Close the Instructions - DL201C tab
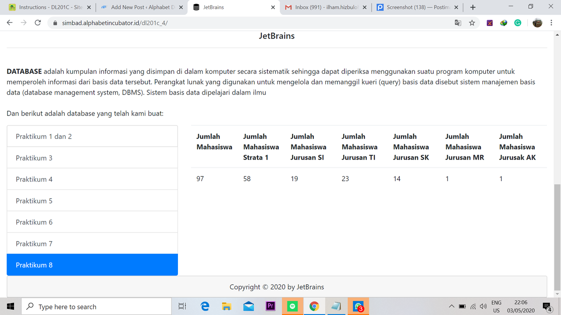The width and height of the screenshot is (561, 315). (x=89, y=7)
